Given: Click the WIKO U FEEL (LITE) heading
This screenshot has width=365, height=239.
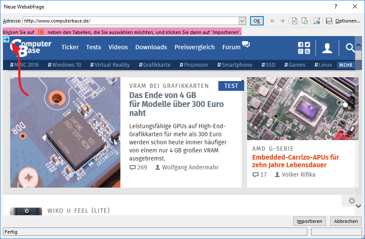Looking at the screenshot, I should pos(79,211).
